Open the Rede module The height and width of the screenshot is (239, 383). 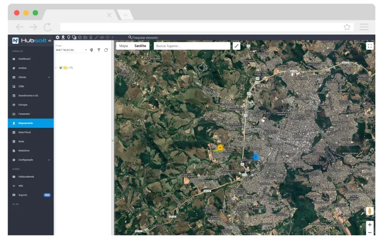click(31, 141)
